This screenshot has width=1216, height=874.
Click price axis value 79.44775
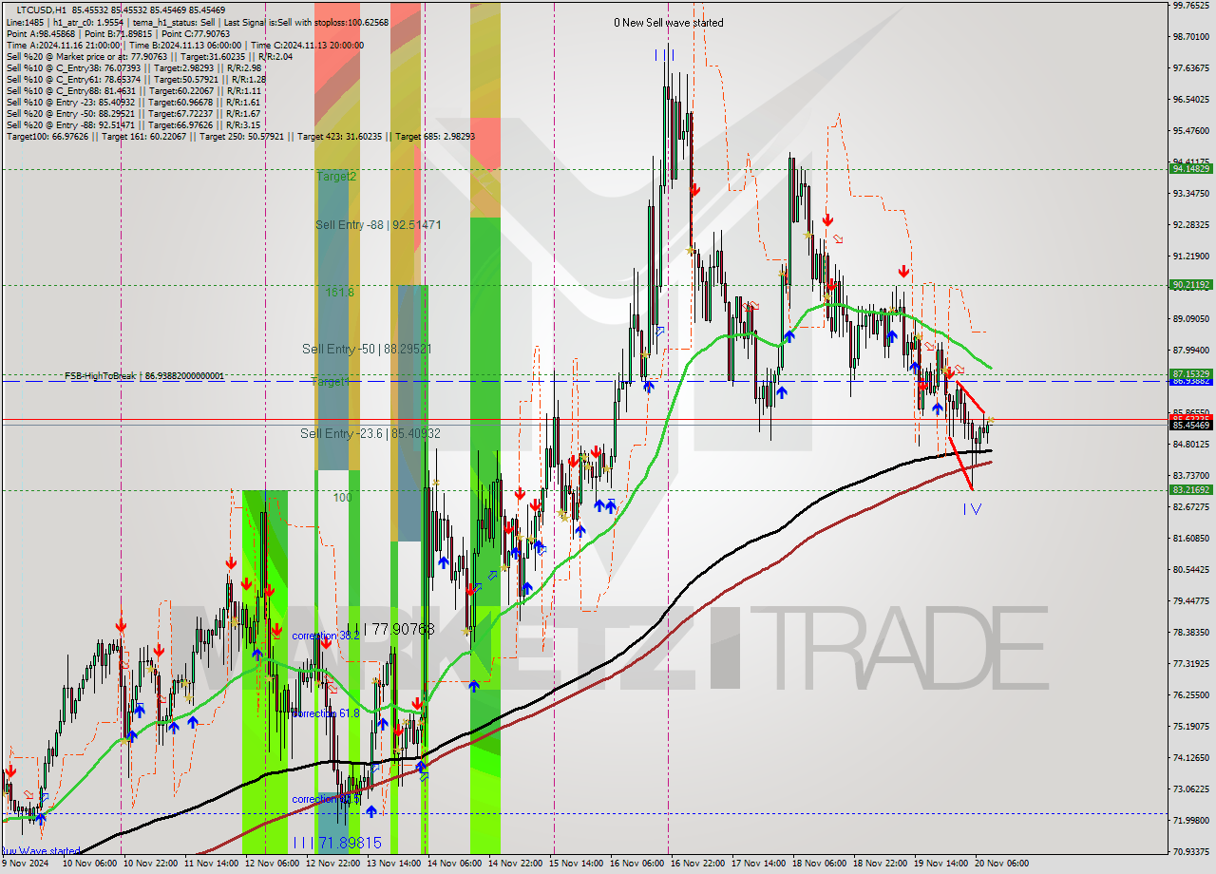coord(1191,600)
